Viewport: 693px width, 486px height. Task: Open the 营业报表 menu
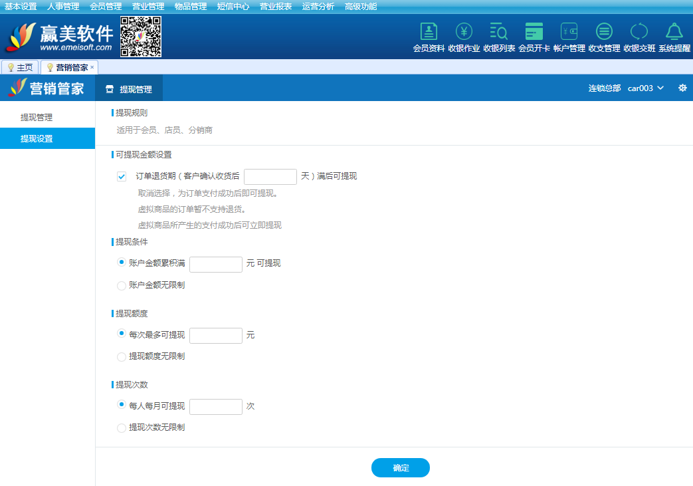[x=275, y=7]
